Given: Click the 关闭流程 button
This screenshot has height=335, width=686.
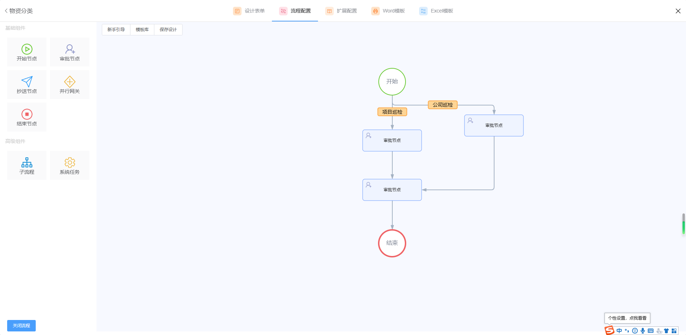Looking at the screenshot, I should pos(21,326).
